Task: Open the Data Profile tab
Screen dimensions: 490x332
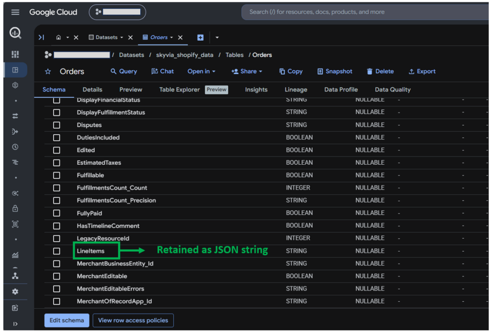Action: point(341,90)
